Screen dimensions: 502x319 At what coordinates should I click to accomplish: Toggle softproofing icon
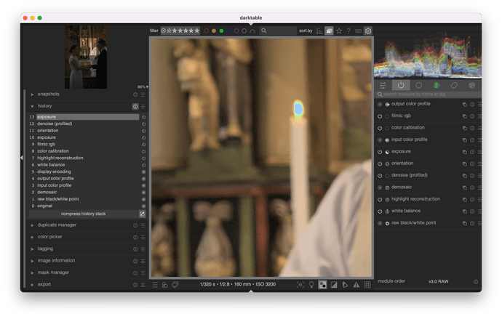point(345,285)
